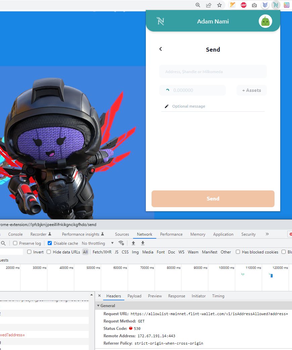Open the AdBlock Plus extension icon
The image size is (292, 350).
[243, 5]
